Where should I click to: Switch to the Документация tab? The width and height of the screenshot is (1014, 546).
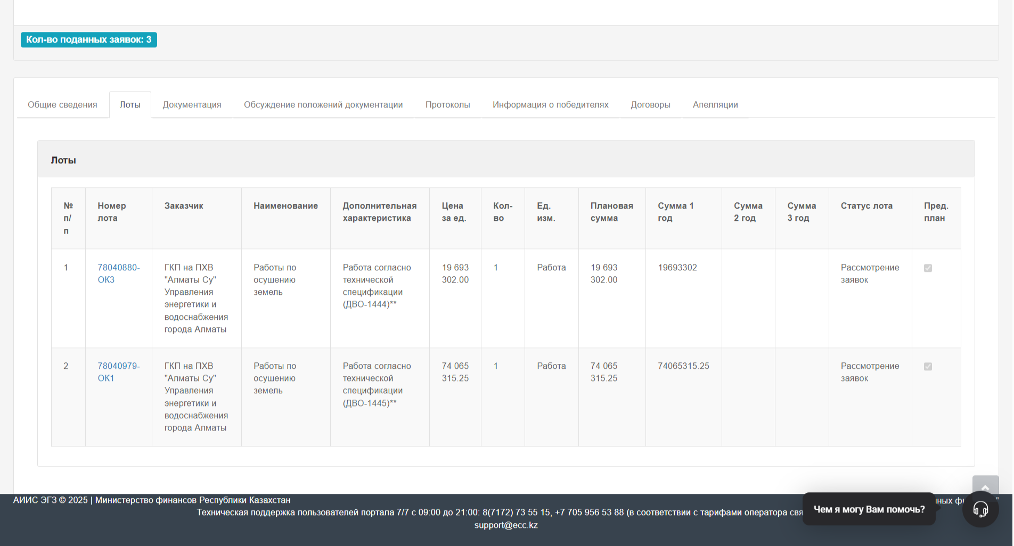192,105
